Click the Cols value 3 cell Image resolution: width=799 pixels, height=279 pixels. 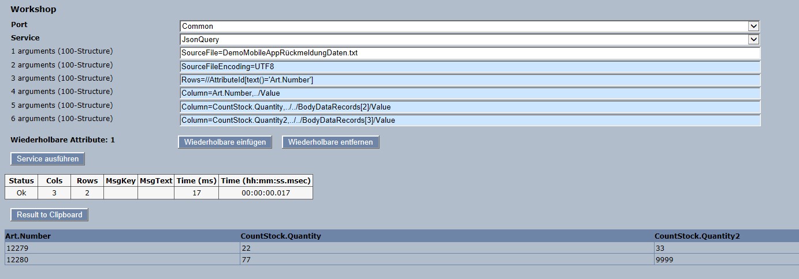54,193
